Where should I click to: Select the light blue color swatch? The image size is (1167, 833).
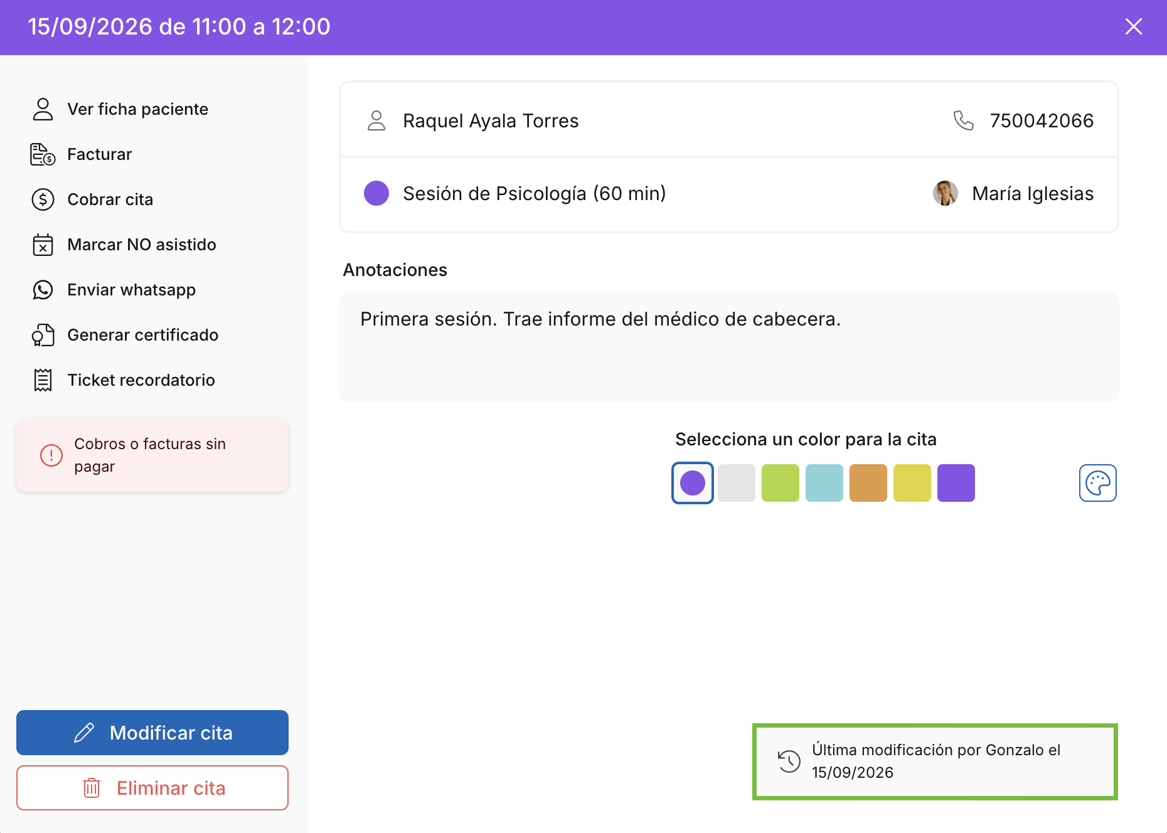pyautogui.click(x=824, y=483)
